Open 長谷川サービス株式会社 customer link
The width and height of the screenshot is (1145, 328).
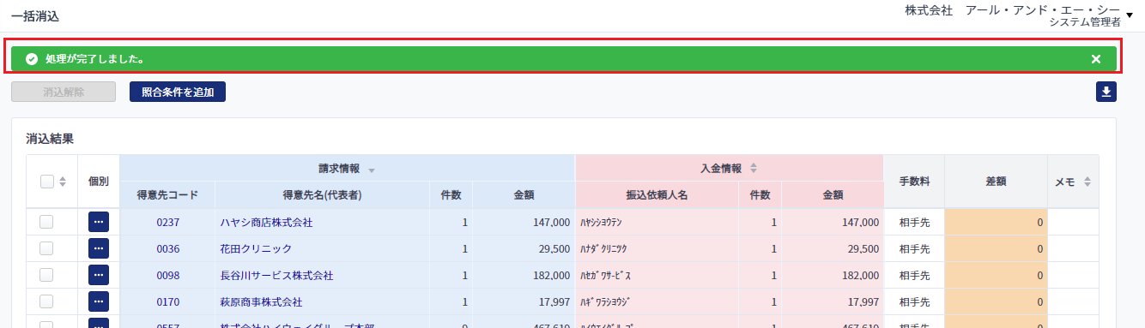[x=276, y=275]
